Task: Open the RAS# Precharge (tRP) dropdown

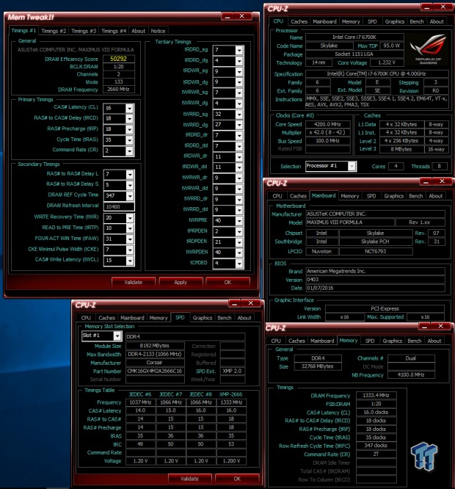Action: pos(129,129)
